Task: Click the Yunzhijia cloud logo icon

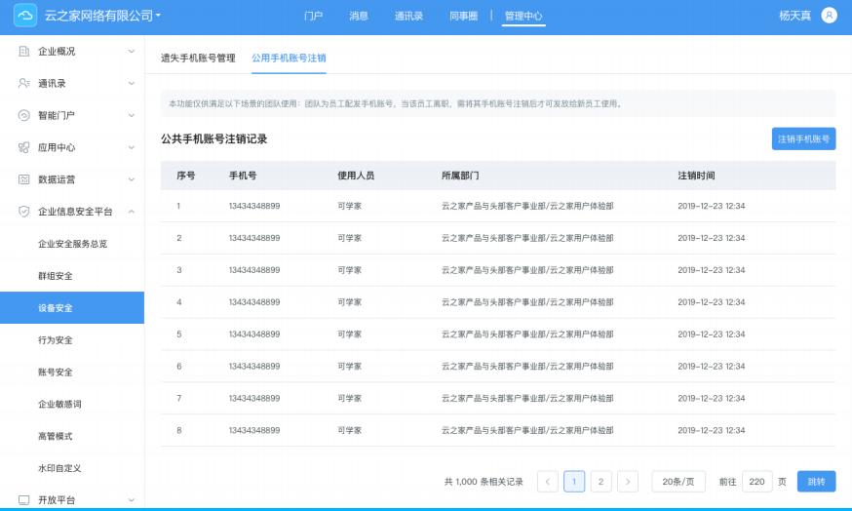Action: coord(25,16)
